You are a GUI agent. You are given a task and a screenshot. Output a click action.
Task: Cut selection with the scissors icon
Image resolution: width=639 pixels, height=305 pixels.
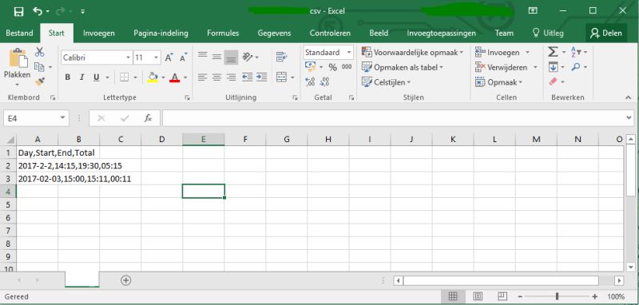pos(39,52)
